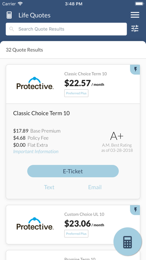This screenshot has height=260, width=146.
Task: Tap the calculator icon beside Life Quotes
Action: pos(9,15)
